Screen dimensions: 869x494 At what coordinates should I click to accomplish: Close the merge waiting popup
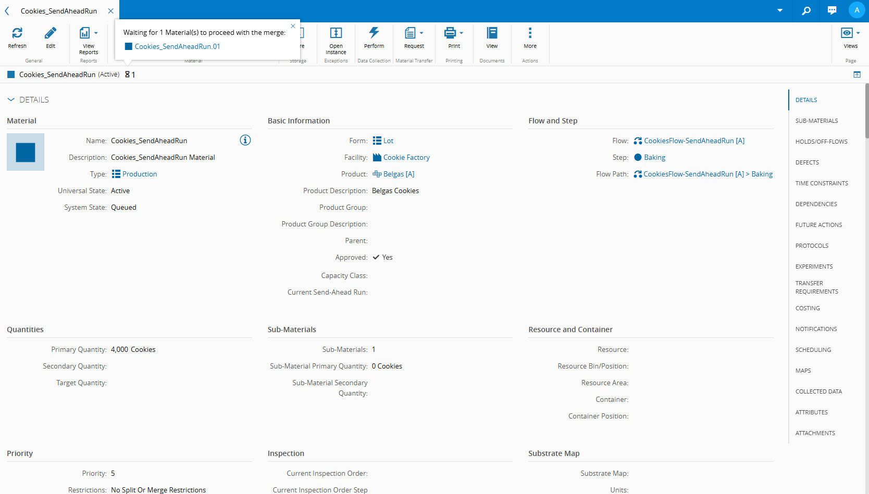tap(293, 26)
